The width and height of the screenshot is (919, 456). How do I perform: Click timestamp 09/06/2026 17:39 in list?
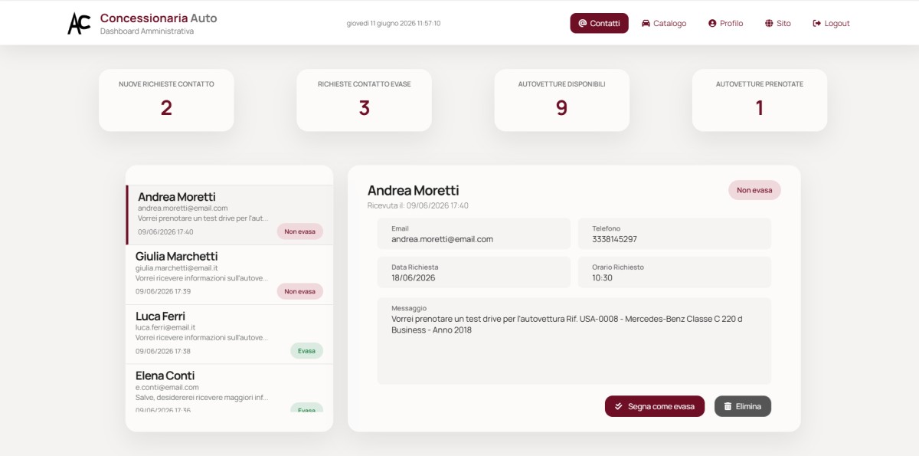[x=163, y=291]
